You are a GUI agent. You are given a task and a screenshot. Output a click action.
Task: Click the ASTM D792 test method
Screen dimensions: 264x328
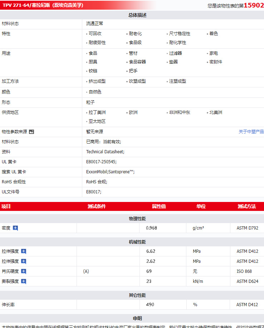tap(247, 228)
